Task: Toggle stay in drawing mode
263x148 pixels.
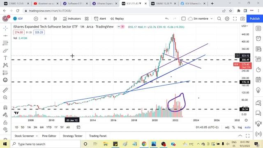Action: click(x=5, y=115)
